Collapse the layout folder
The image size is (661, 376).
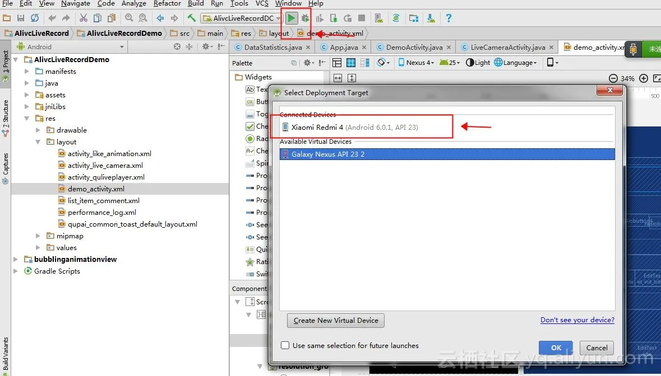tap(38, 142)
